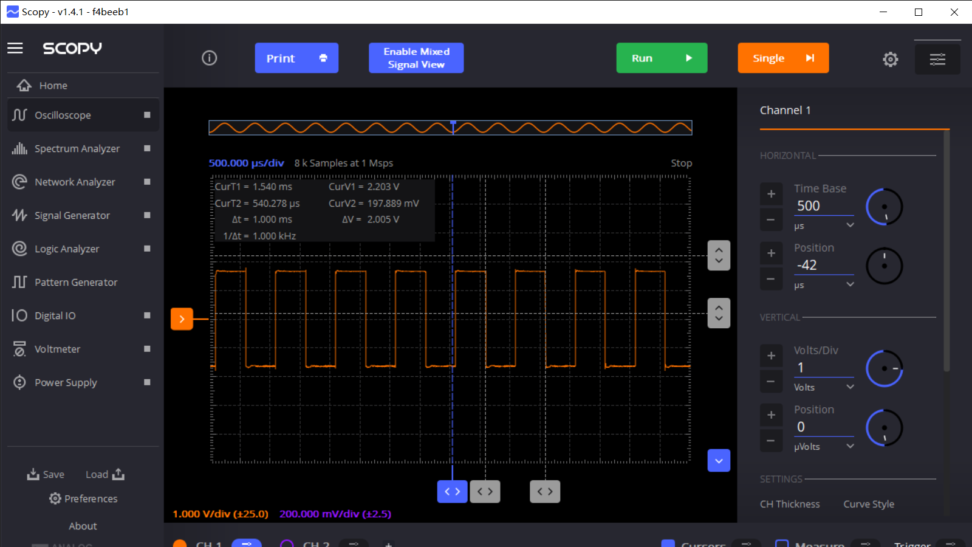This screenshot has height=547, width=972.
Task: Click the Preferences gear icon
Action: tap(55, 498)
